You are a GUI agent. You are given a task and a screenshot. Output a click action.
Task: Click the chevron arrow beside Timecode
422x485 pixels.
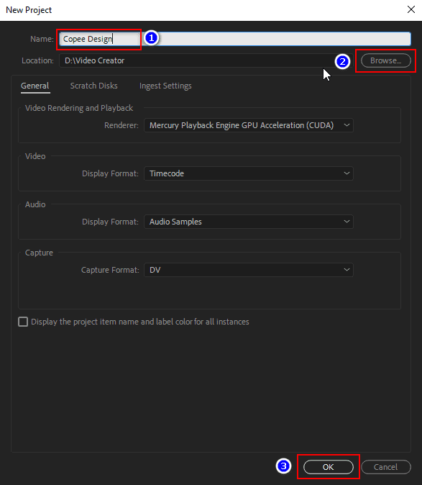coord(347,173)
